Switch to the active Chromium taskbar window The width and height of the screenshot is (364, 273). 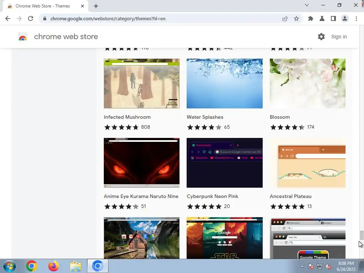coord(98,266)
